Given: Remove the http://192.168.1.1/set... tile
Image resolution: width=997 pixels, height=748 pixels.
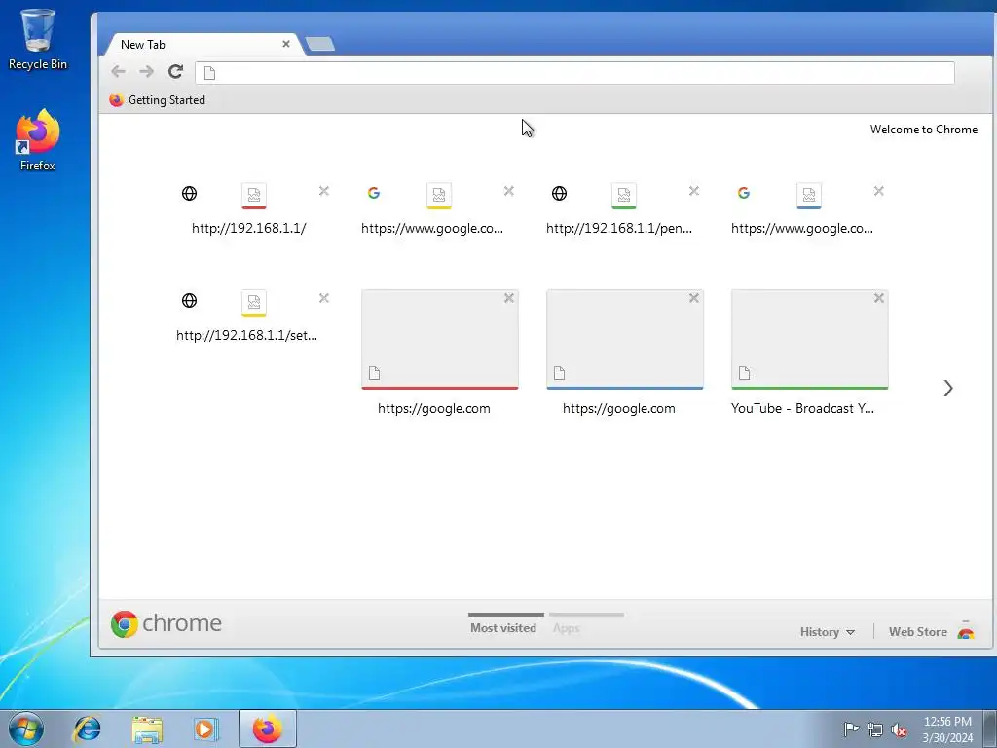Looking at the screenshot, I should pos(323,298).
